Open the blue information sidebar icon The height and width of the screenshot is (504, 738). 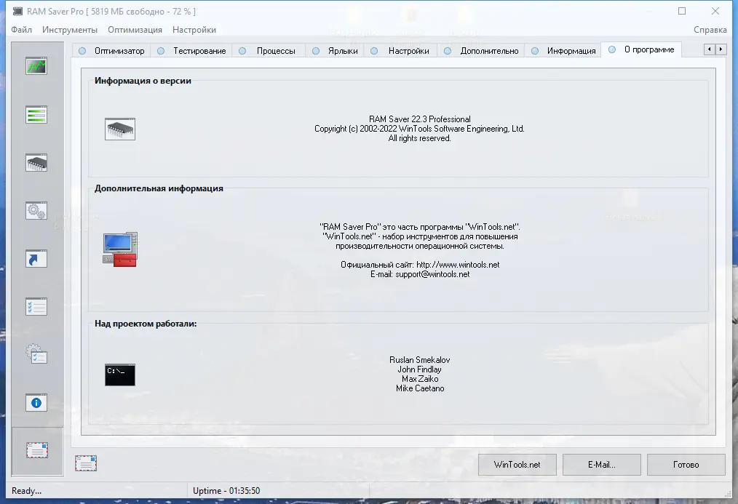36,403
